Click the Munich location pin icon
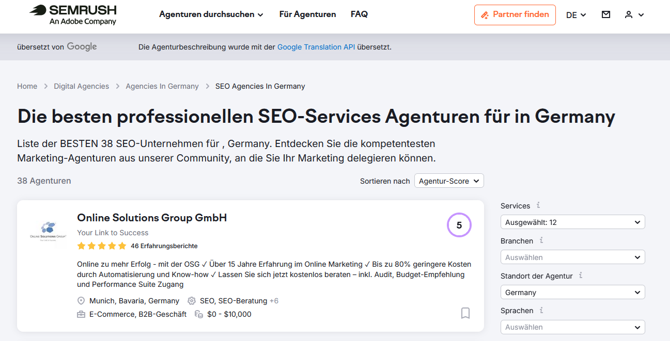Image resolution: width=670 pixels, height=341 pixels. [x=81, y=301]
